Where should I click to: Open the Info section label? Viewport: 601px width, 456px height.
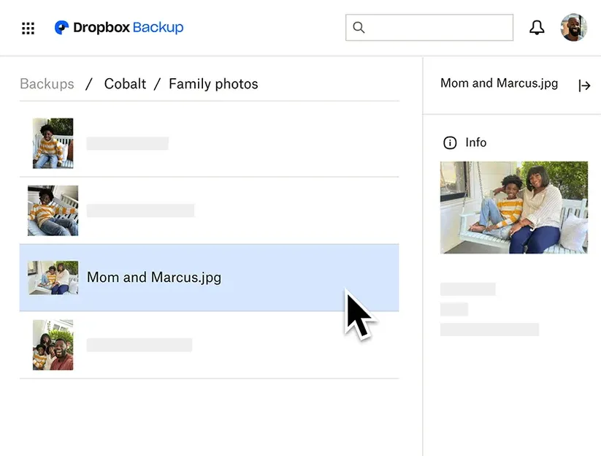476,142
